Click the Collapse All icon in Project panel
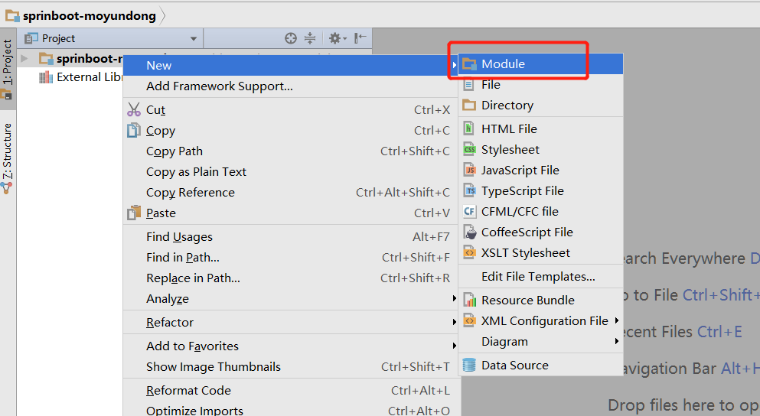 (310, 38)
